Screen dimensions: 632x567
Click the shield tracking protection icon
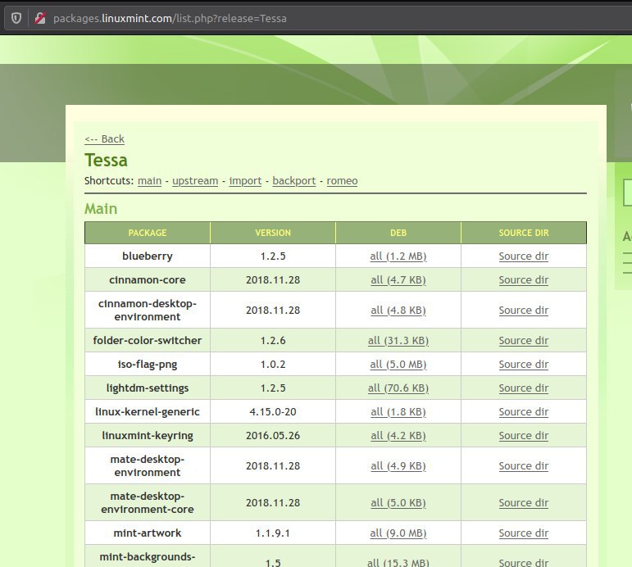[x=16, y=18]
